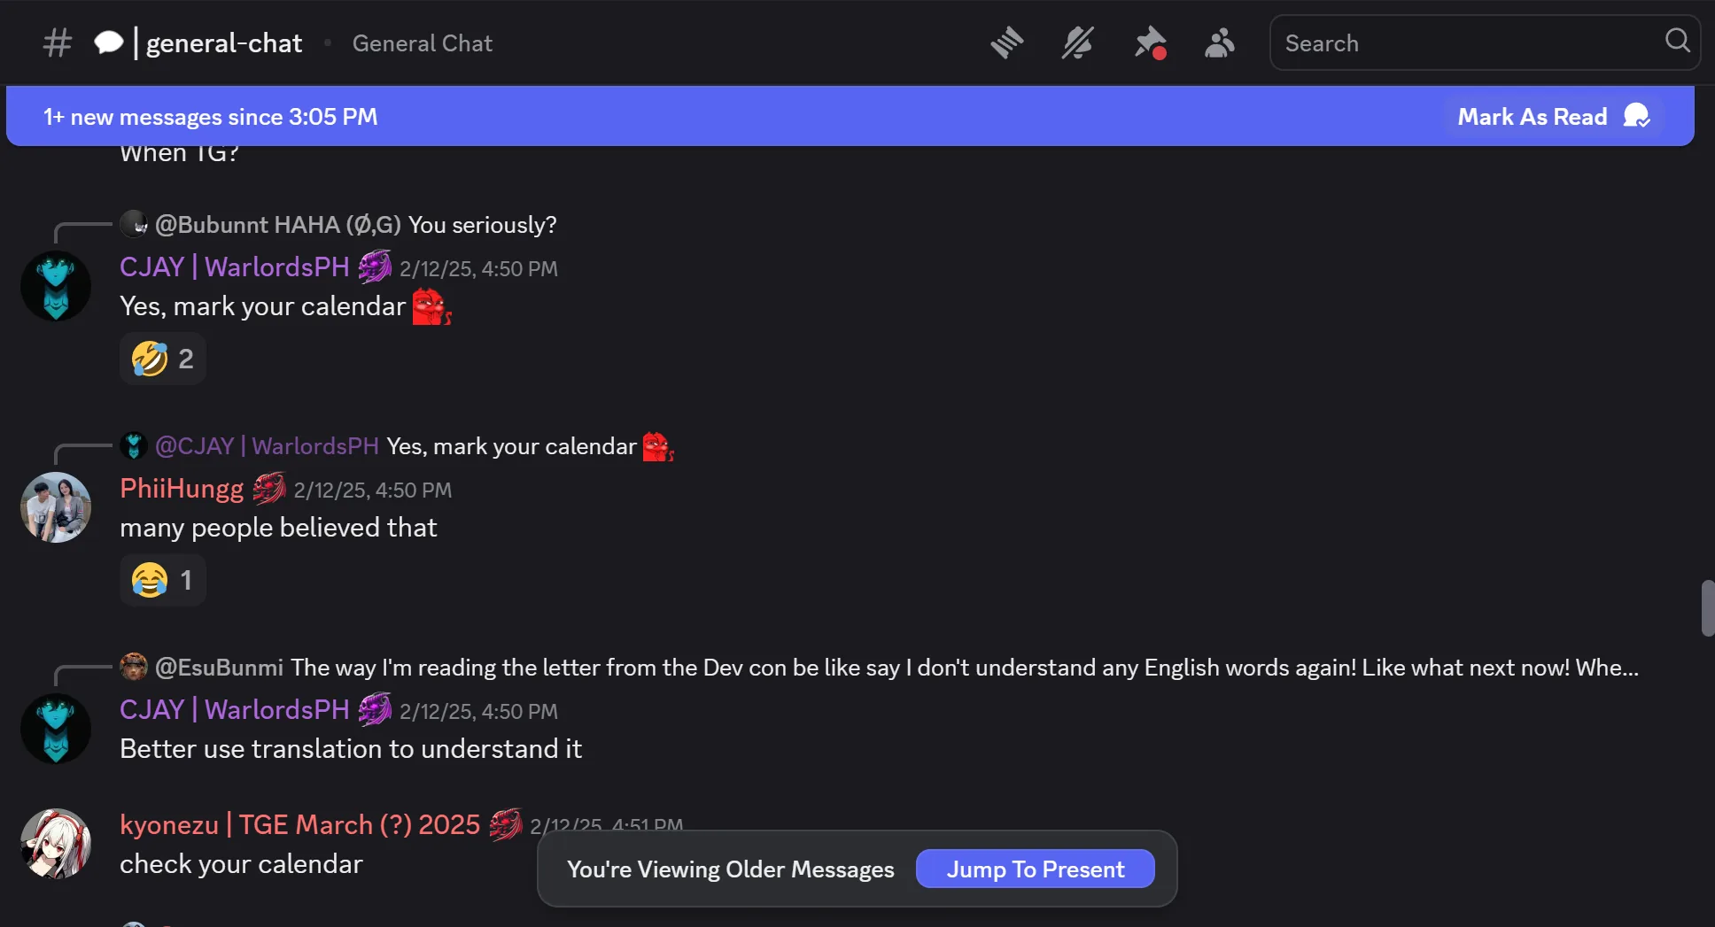This screenshot has width=1715, height=927.
Task: Open PhiiHungg's avatar profile
Action: (x=56, y=507)
